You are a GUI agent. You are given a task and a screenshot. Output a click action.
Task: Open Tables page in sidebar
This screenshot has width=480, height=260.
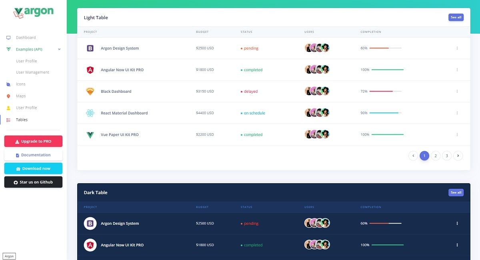(x=22, y=120)
